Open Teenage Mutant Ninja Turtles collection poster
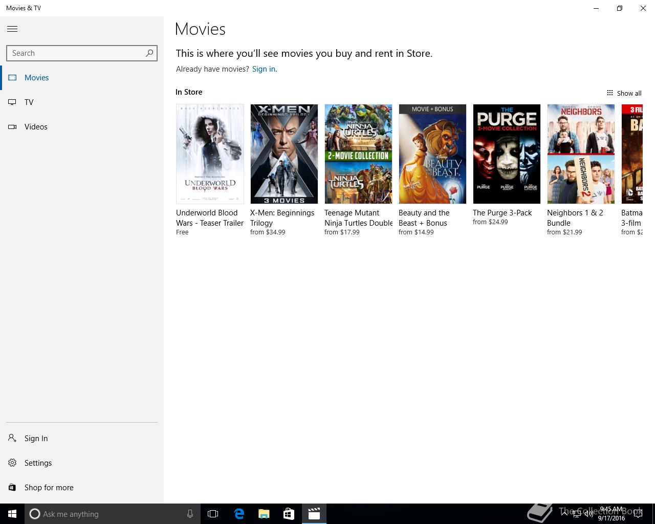 (358, 154)
